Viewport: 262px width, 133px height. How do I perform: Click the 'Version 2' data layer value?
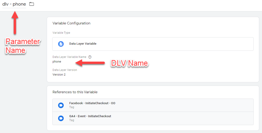click(x=59, y=75)
